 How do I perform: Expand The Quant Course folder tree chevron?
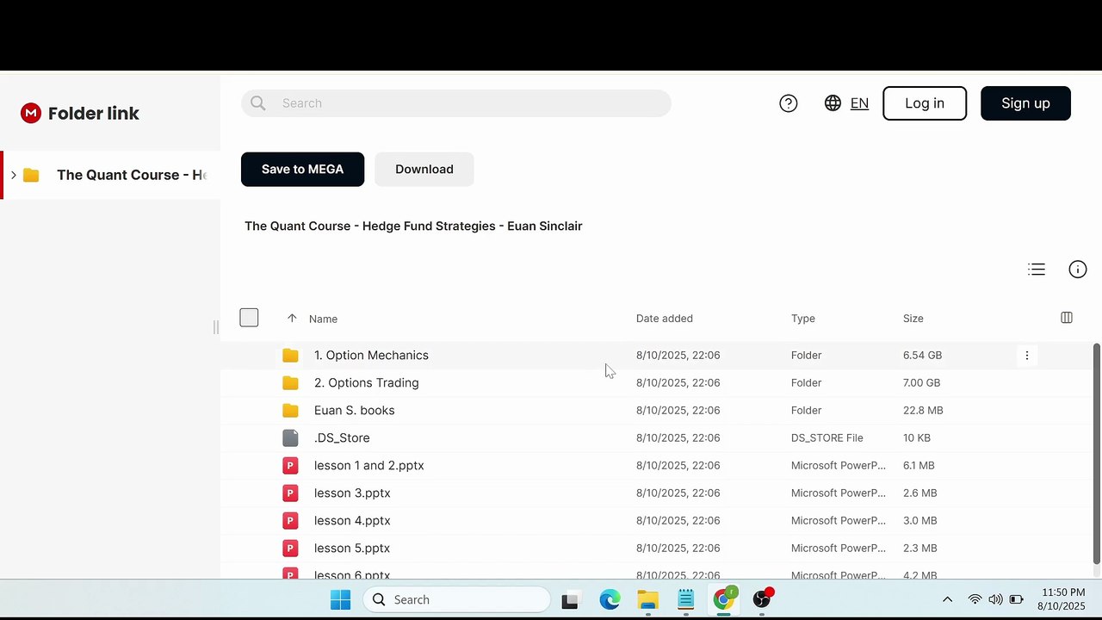point(13,175)
